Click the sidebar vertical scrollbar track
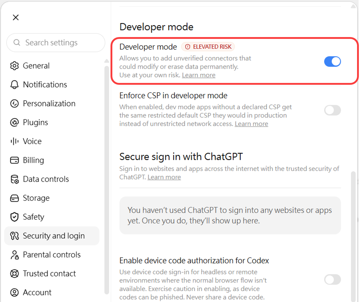 (106, 180)
